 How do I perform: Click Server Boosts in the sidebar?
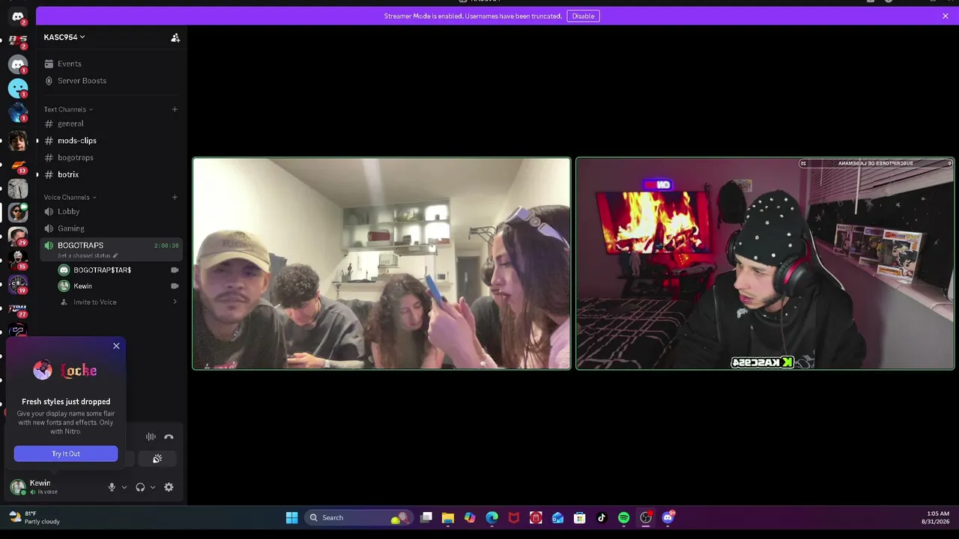click(x=82, y=81)
